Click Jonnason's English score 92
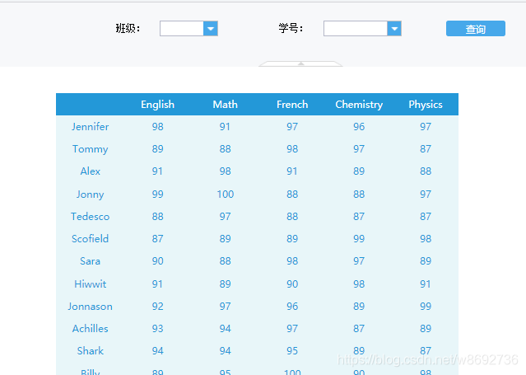 (157, 307)
